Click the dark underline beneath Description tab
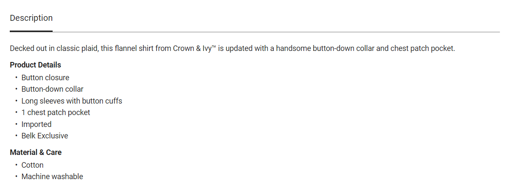 31,31
